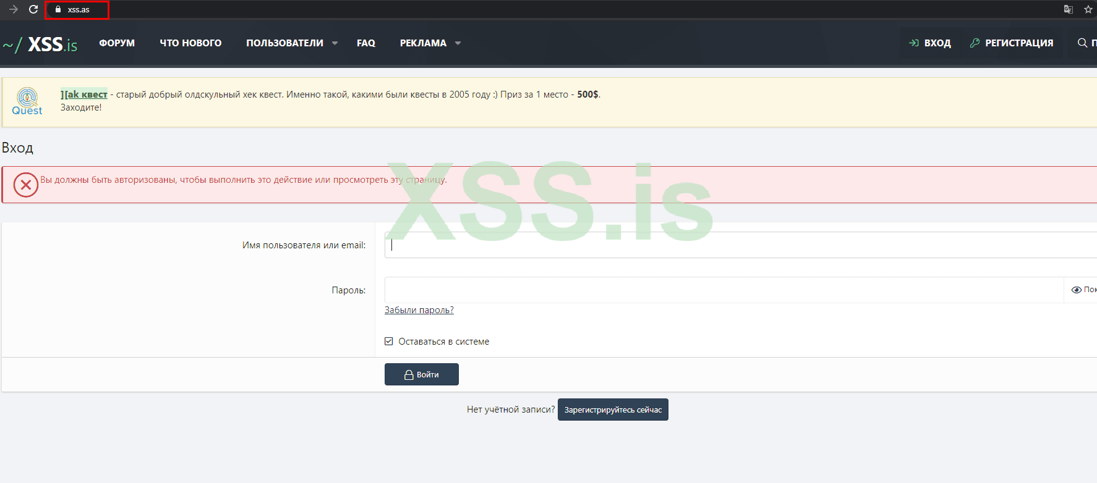Click the 'Зарегистрируйтесь сейчас' button
Viewport: 1097px width, 483px height.
point(613,409)
